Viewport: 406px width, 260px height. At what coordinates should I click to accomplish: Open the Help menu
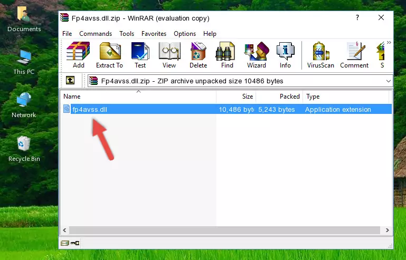pos(210,34)
